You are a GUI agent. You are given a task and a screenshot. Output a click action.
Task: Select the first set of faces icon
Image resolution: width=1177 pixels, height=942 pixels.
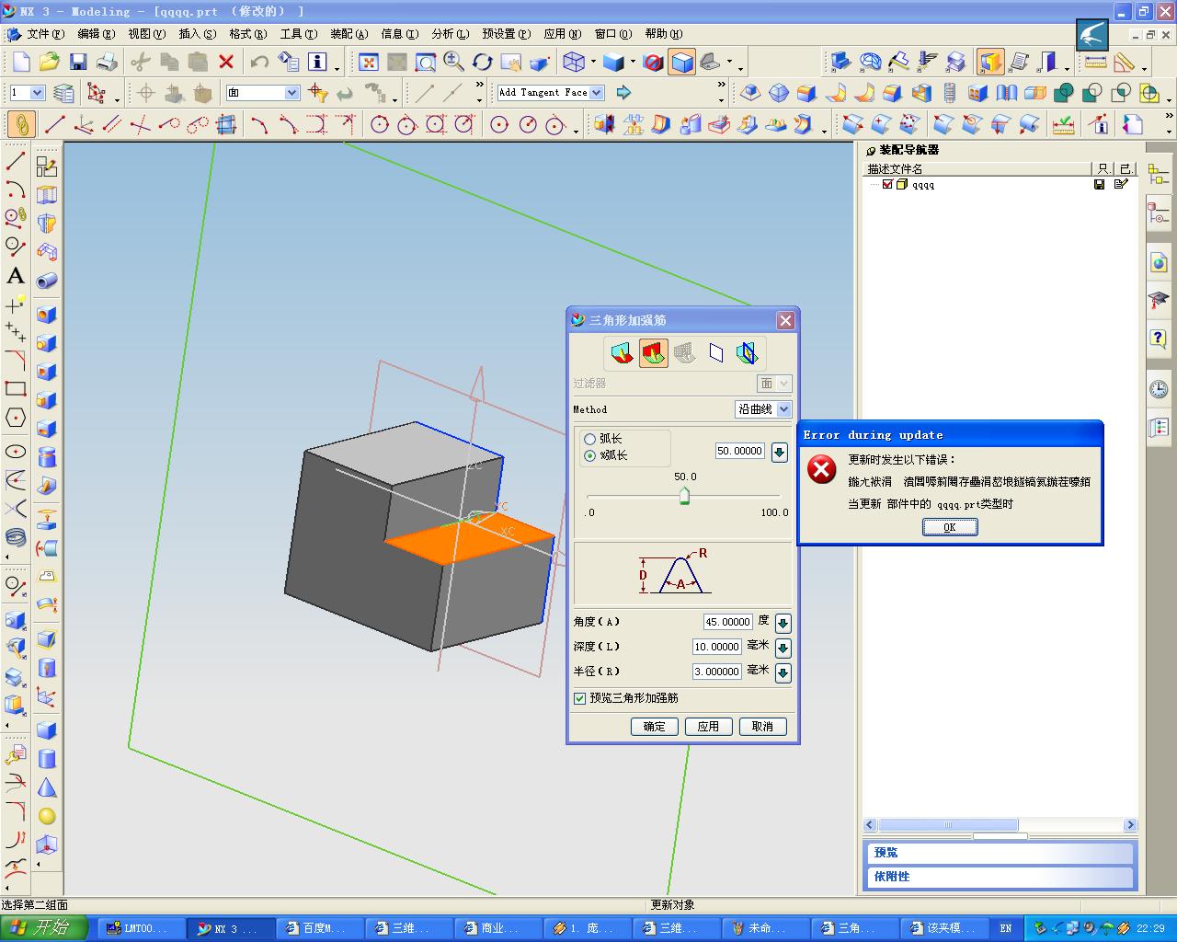pyautogui.click(x=623, y=353)
